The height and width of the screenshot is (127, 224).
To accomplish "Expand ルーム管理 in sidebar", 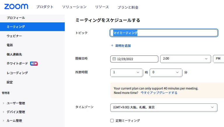I will click(x=3, y=121).
